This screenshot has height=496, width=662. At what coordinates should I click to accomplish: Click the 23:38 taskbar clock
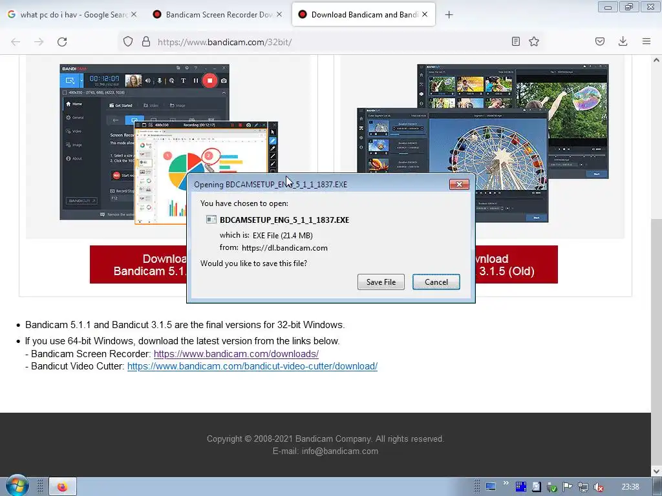click(630, 487)
